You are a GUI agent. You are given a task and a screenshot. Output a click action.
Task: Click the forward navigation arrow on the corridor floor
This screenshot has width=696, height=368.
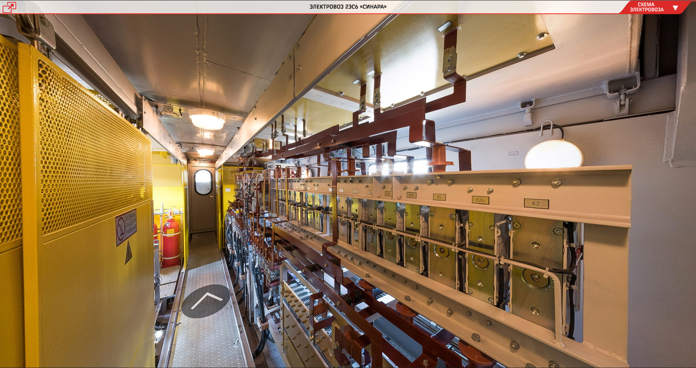tap(206, 301)
